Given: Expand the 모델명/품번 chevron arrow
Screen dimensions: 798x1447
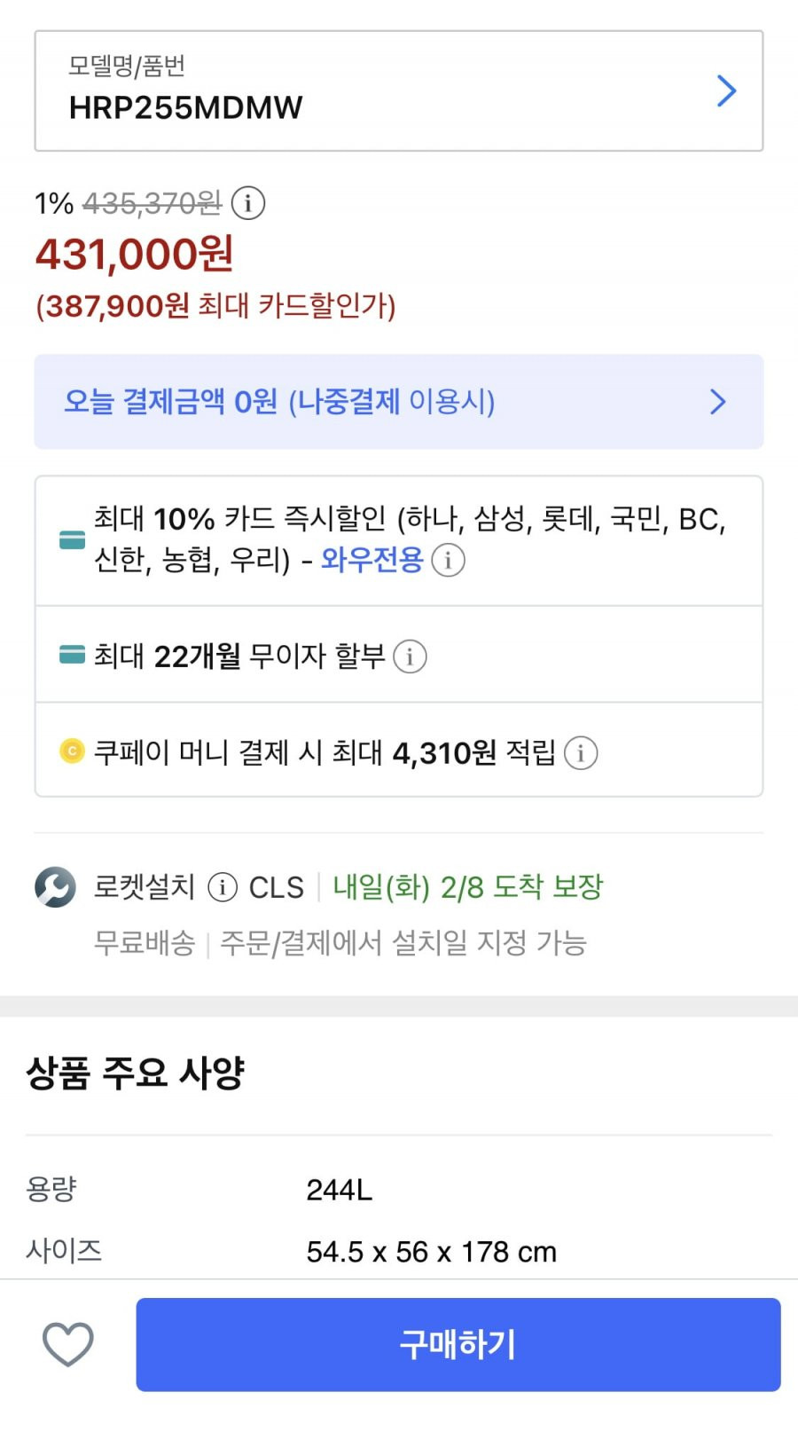Looking at the screenshot, I should point(726,90).
